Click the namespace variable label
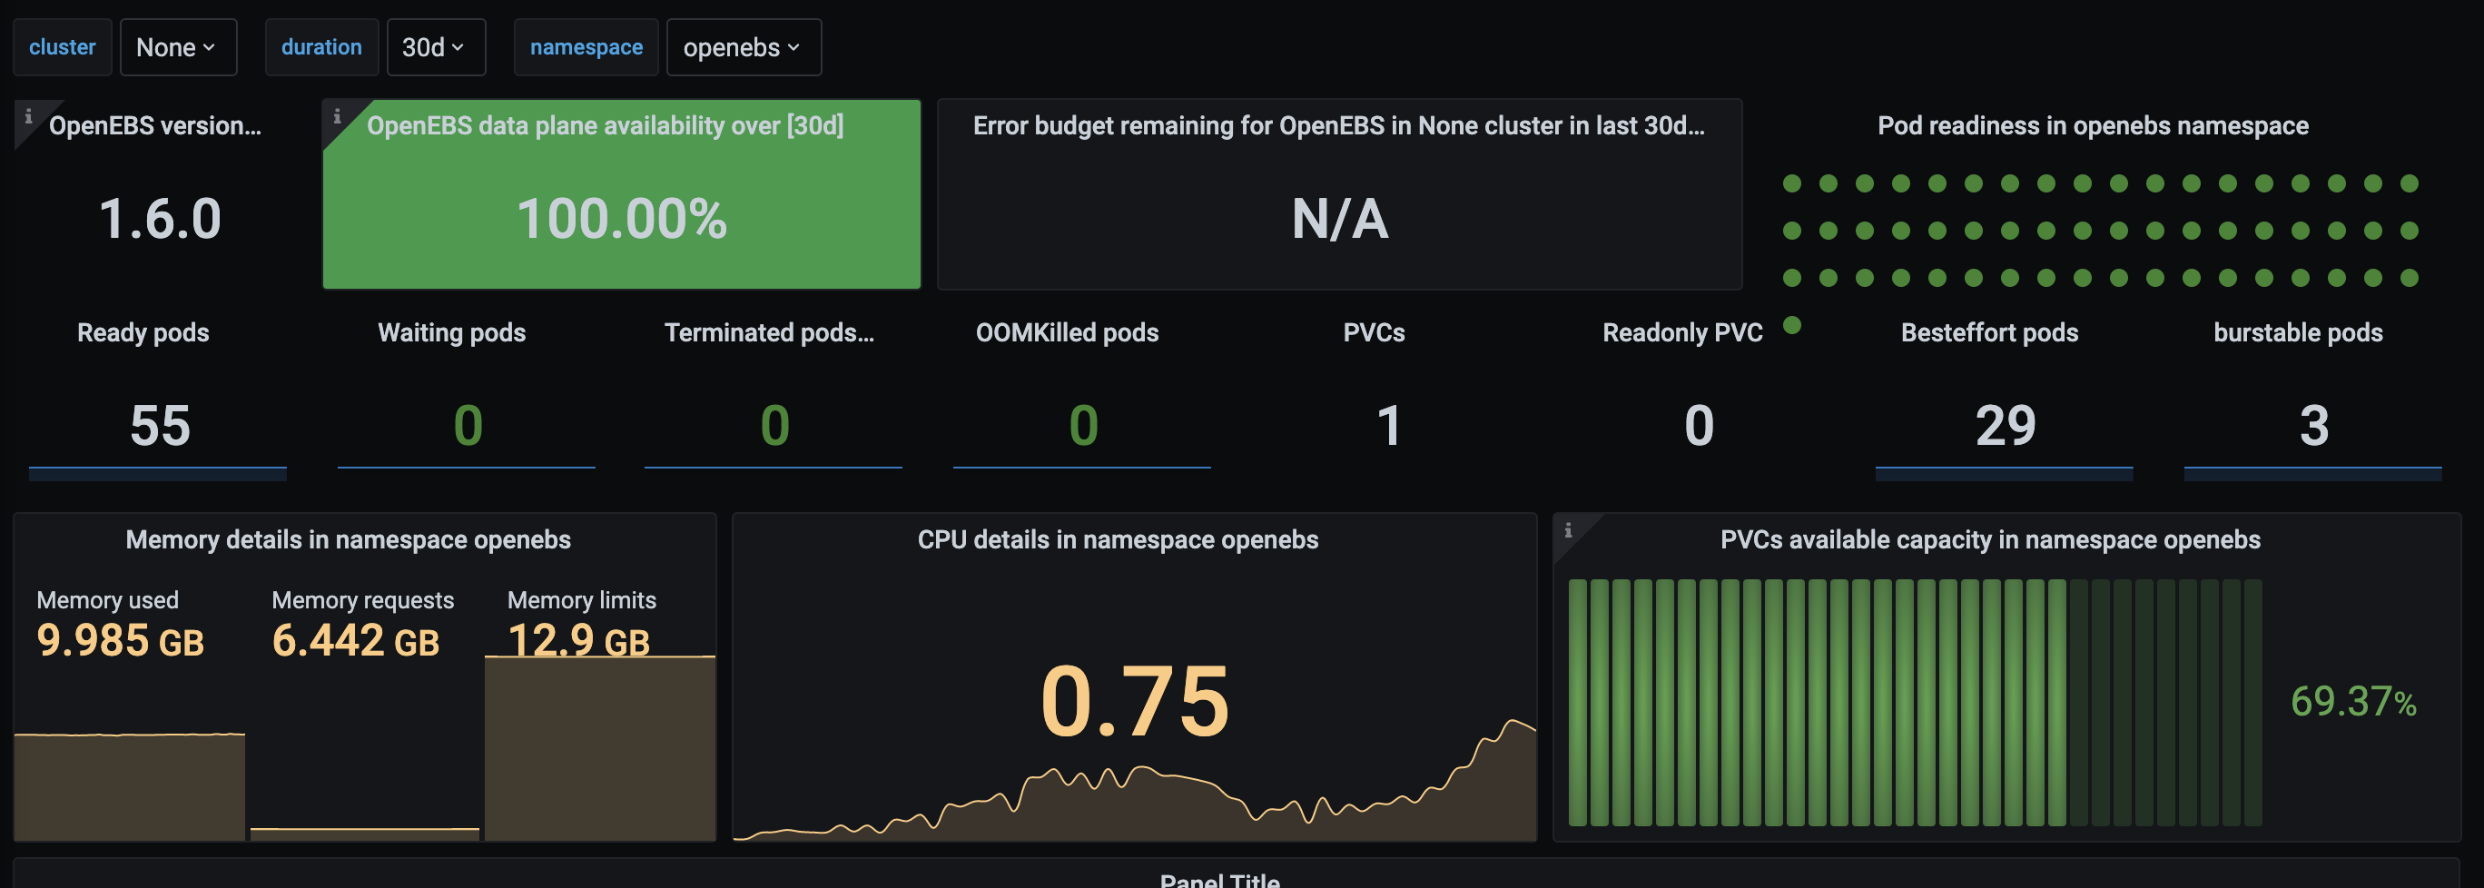Screen dimensions: 2484x888 pyautogui.click(x=586, y=47)
